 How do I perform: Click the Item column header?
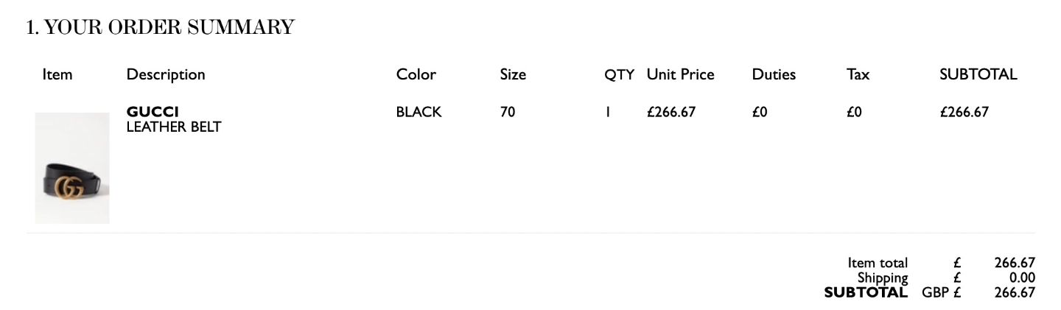point(57,74)
